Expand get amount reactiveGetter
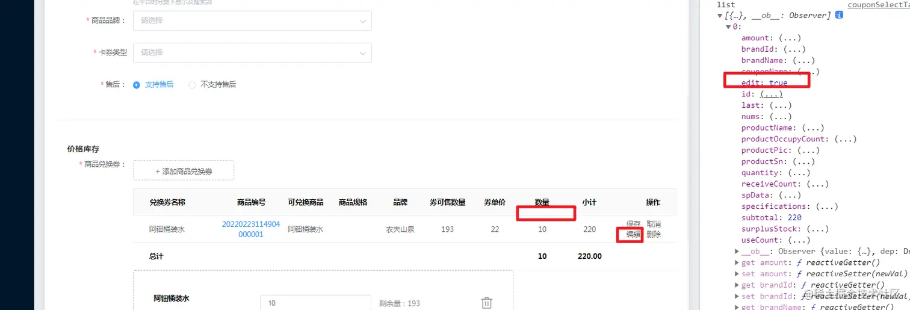This screenshot has width=910, height=310. tap(737, 262)
